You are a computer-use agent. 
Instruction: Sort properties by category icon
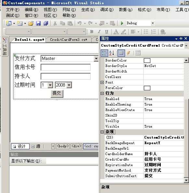pyautogui.click(x=104, y=53)
